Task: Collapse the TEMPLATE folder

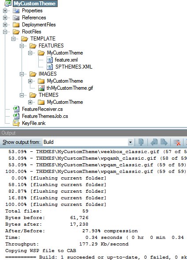Action: 13,39
